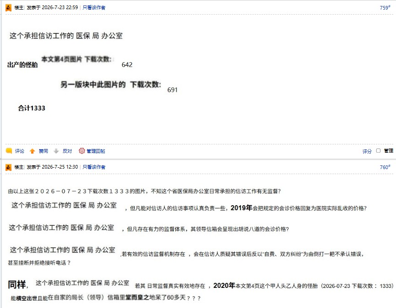
Task: Click the 评论 link
Action: pos(19,151)
